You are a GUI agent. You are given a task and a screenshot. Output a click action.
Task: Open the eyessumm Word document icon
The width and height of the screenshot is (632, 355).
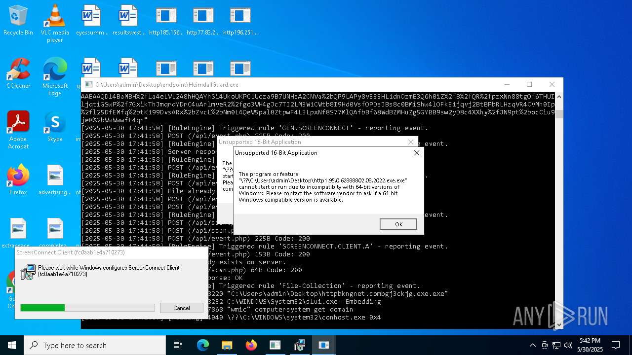tap(92, 21)
